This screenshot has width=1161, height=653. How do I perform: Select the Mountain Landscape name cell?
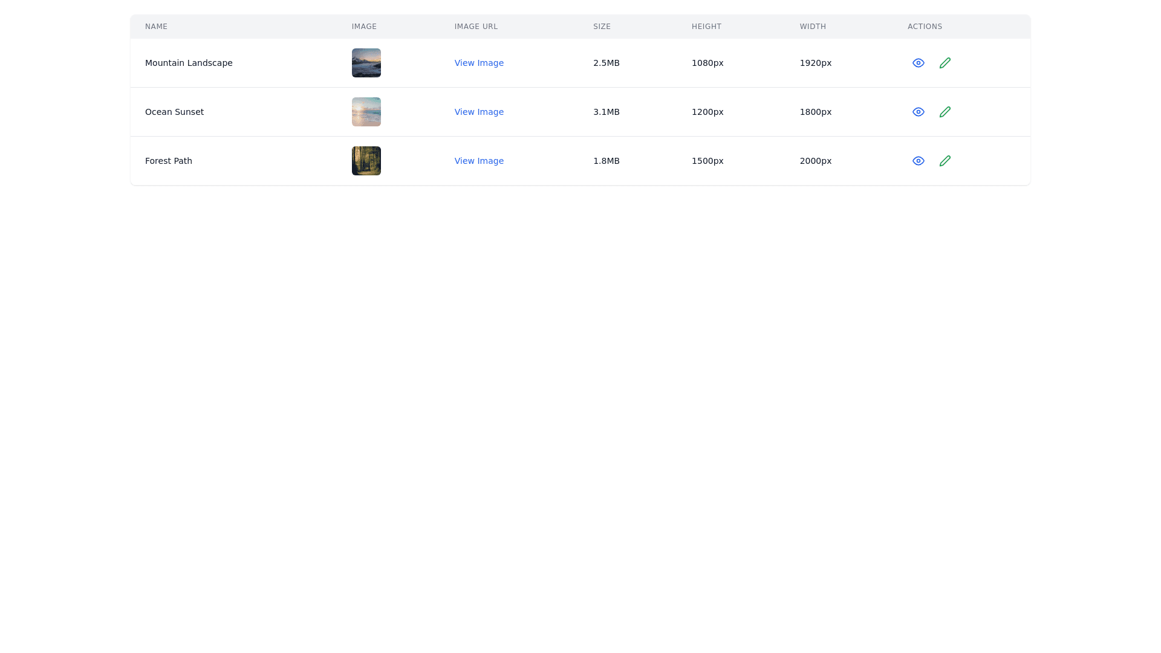tap(189, 63)
